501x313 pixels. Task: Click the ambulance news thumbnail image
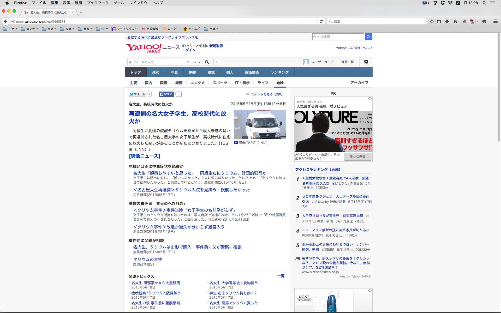[260, 124]
